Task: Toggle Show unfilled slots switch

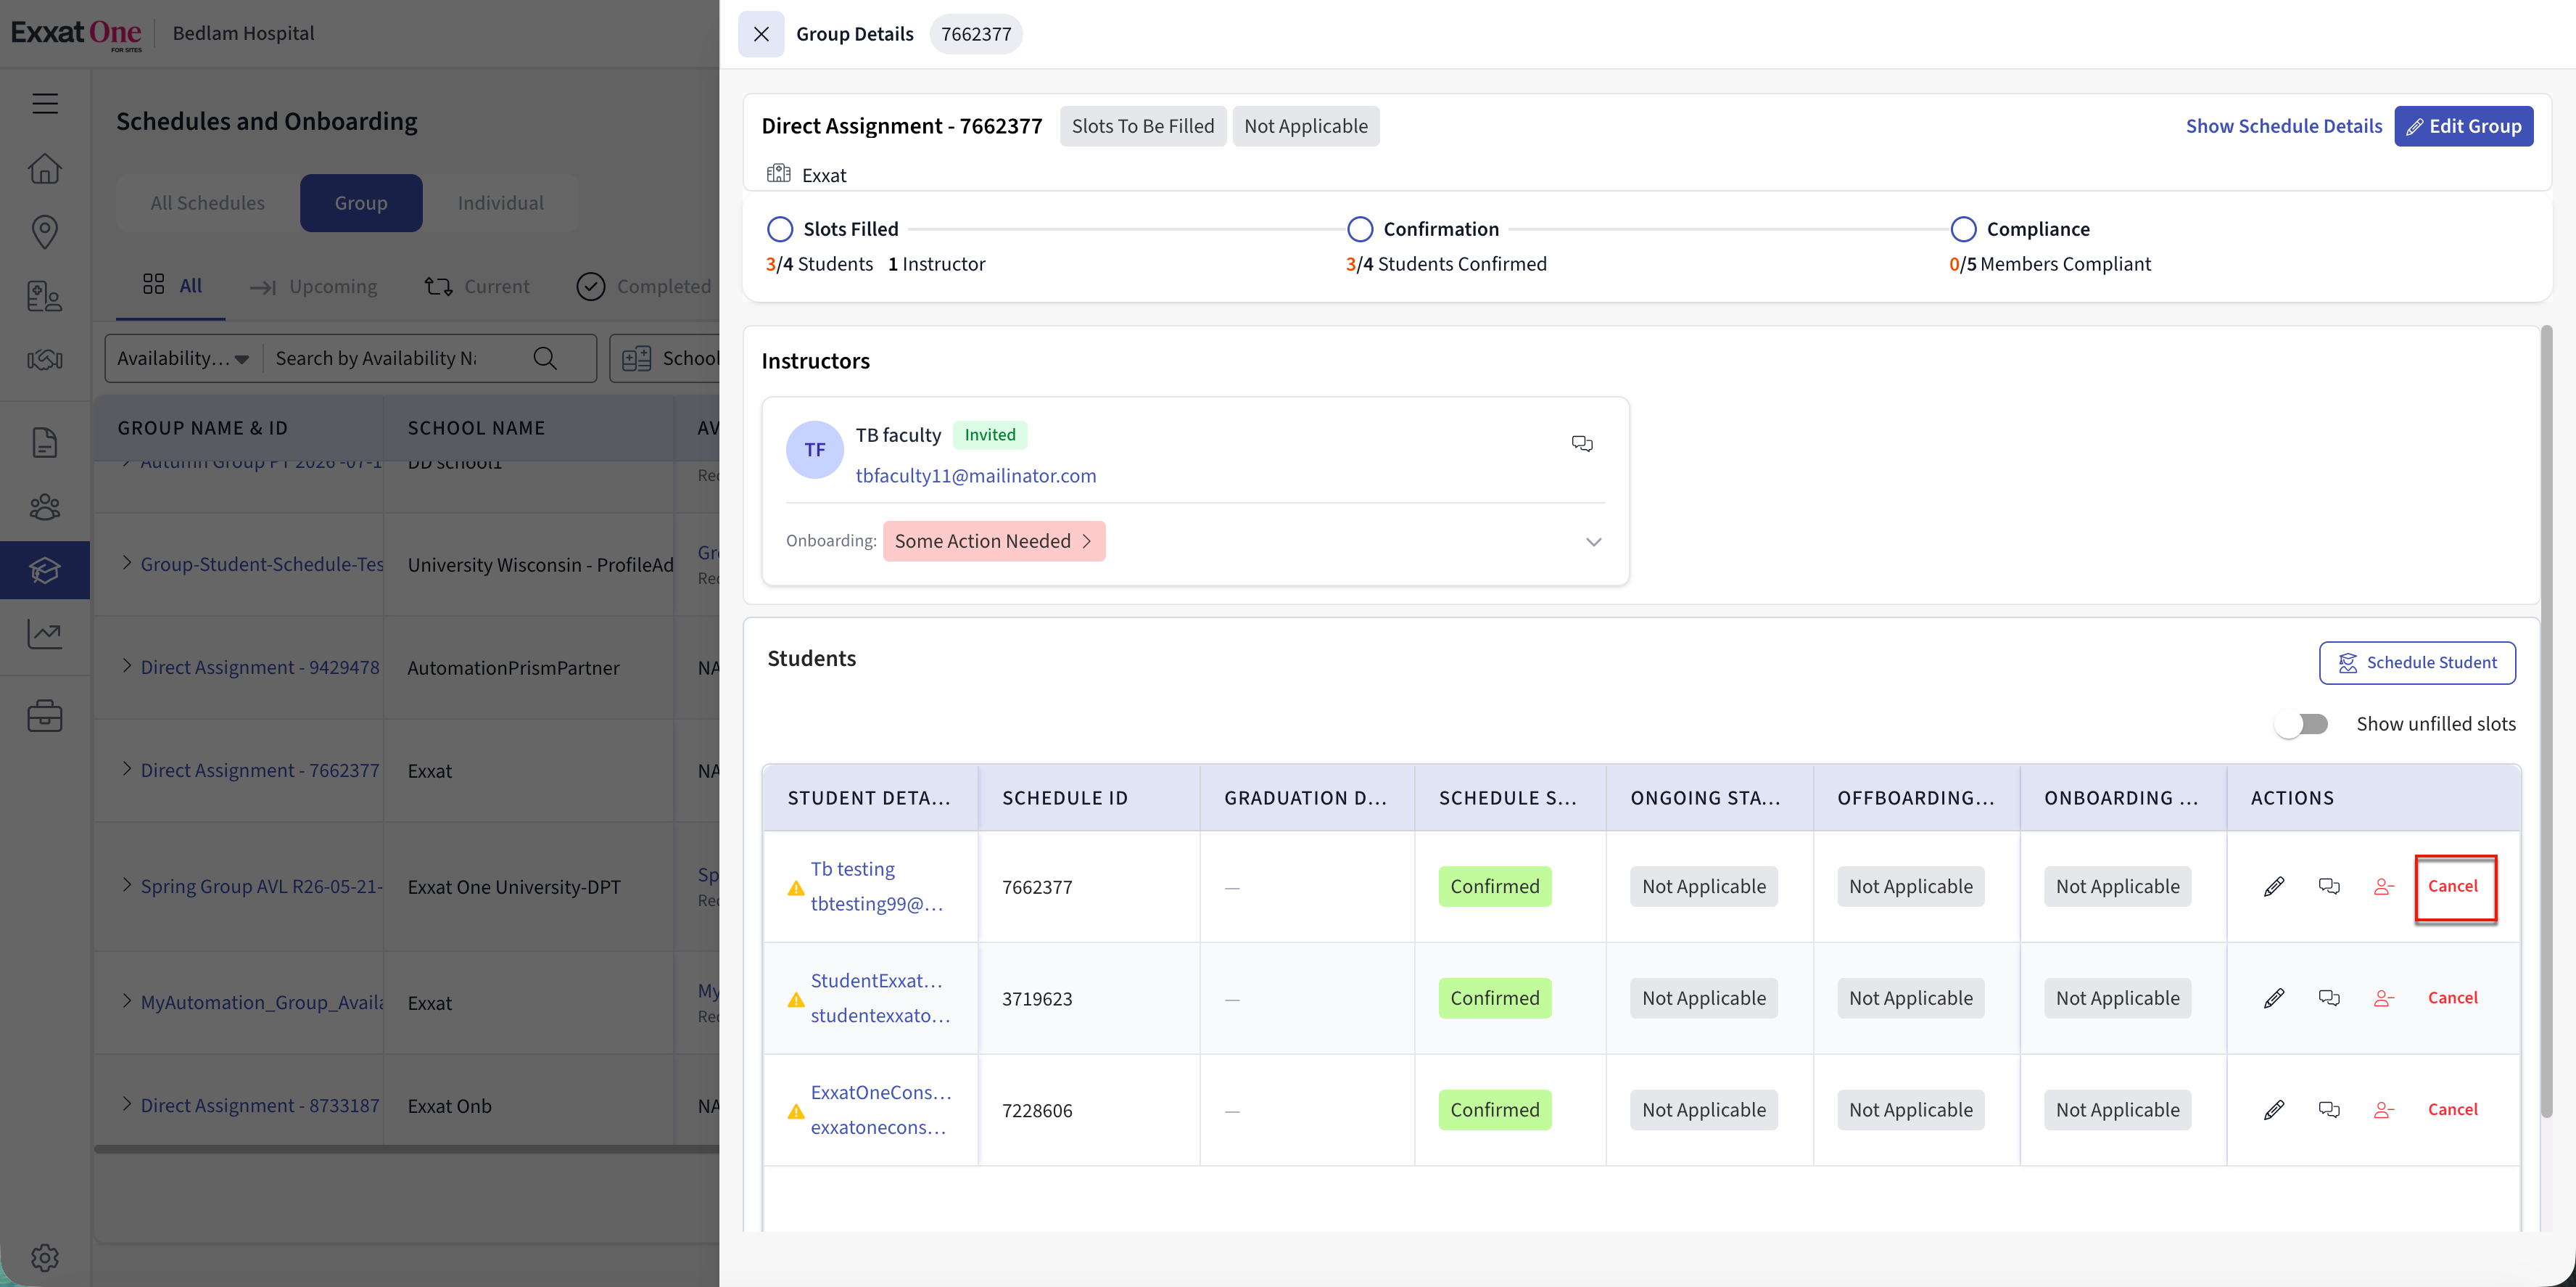Action: click(x=2302, y=724)
